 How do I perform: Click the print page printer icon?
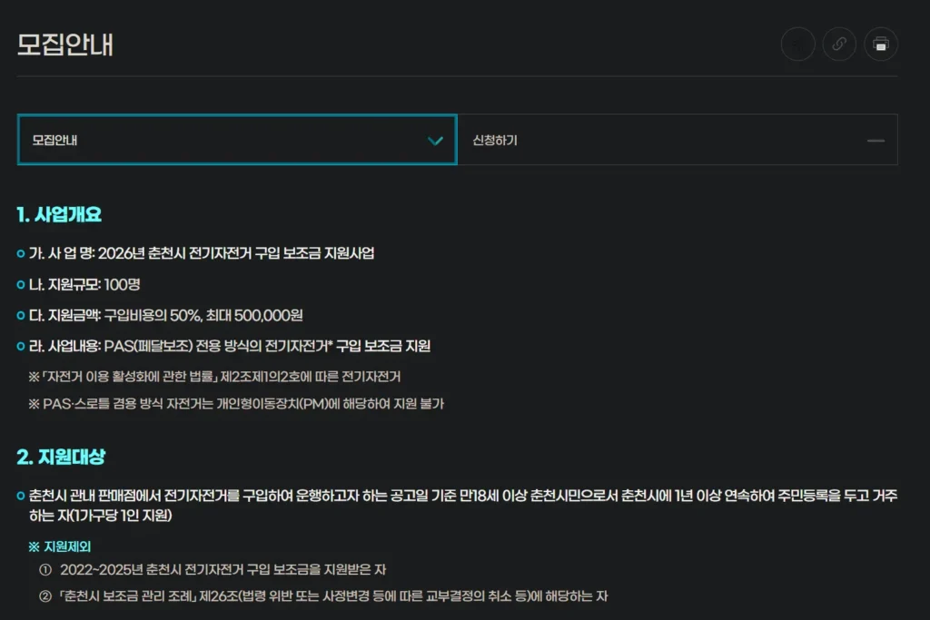881,44
